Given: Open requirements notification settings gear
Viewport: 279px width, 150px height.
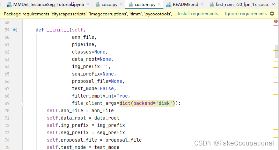Looking at the screenshot, I should point(272,14).
